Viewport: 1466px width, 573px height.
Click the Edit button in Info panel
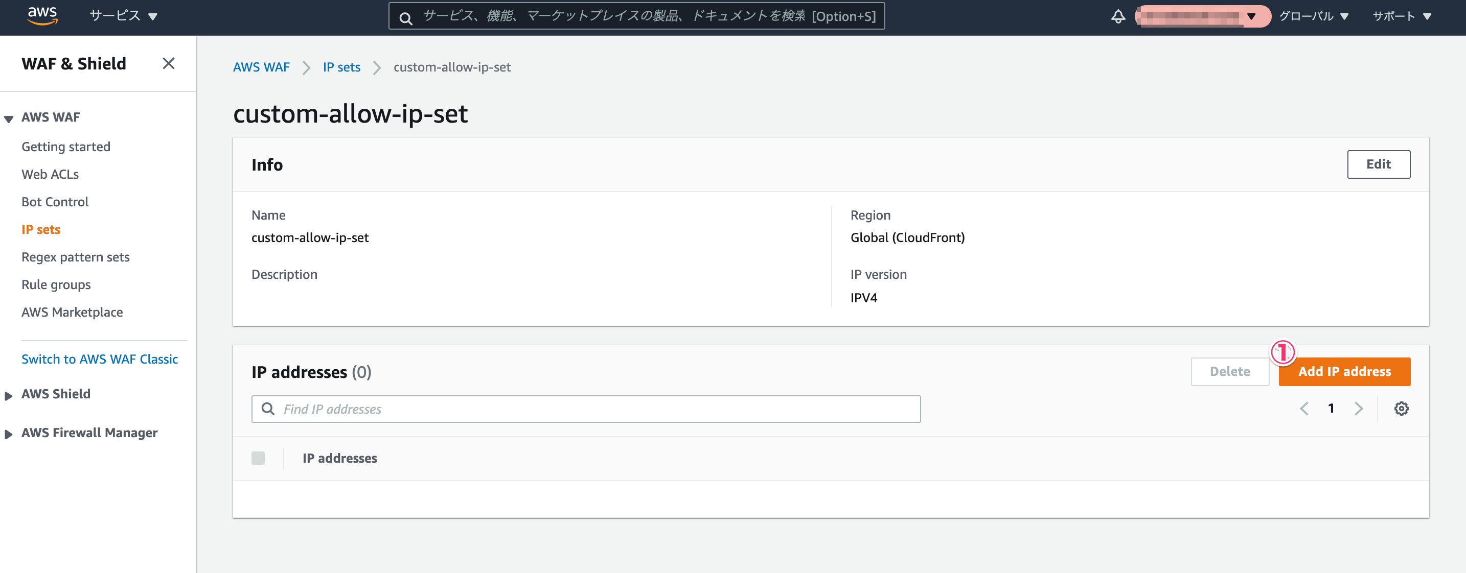coord(1379,164)
